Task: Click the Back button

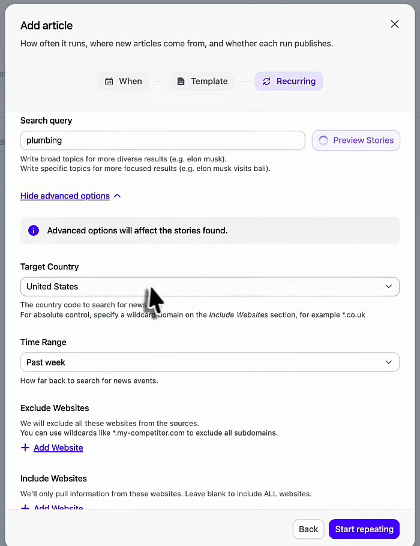Action: (308, 529)
